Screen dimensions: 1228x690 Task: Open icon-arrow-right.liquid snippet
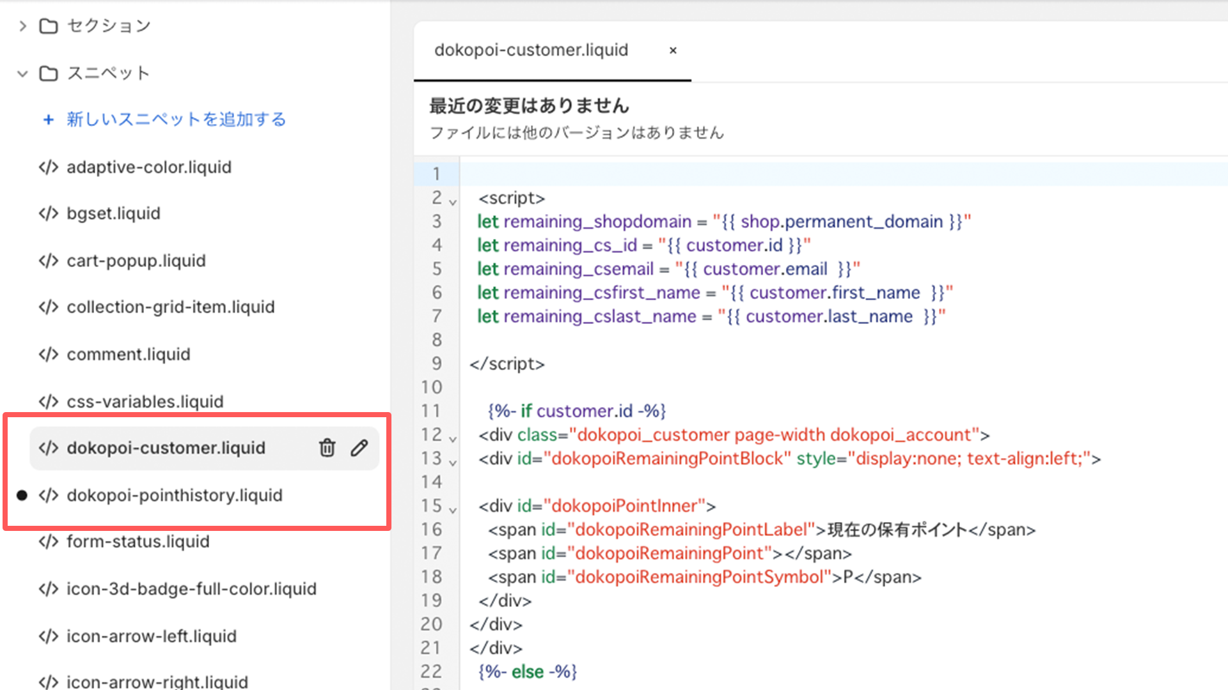tap(157, 681)
